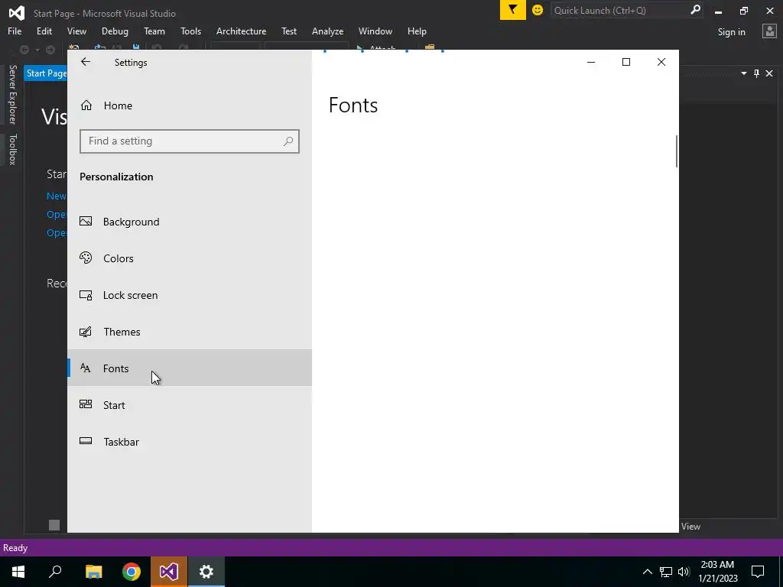Maximize the Settings window
This screenshot has height=587, width=783.
[x=625, y=62]
